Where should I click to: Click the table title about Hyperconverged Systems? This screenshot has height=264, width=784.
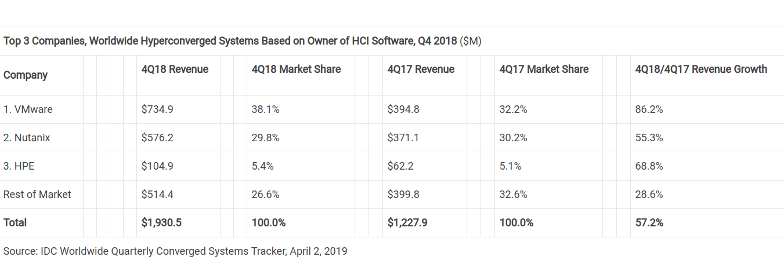tap(242, 41)
